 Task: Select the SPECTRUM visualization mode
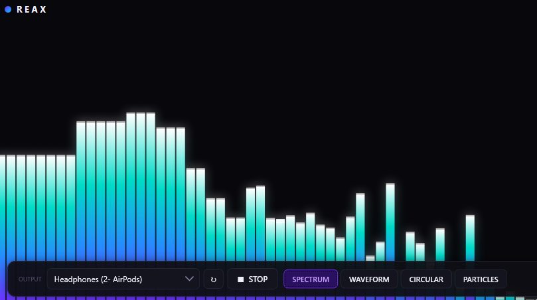click(x=311, y=279)
